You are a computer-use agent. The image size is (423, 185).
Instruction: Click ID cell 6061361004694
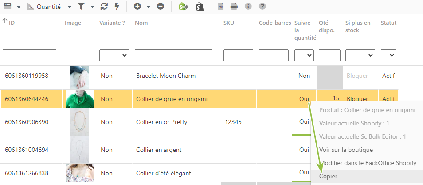[27, 150]
